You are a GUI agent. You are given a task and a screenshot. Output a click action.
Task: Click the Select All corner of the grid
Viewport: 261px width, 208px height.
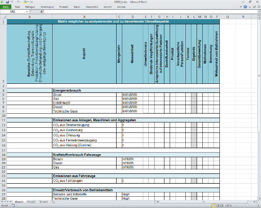[x=3, y=17]
